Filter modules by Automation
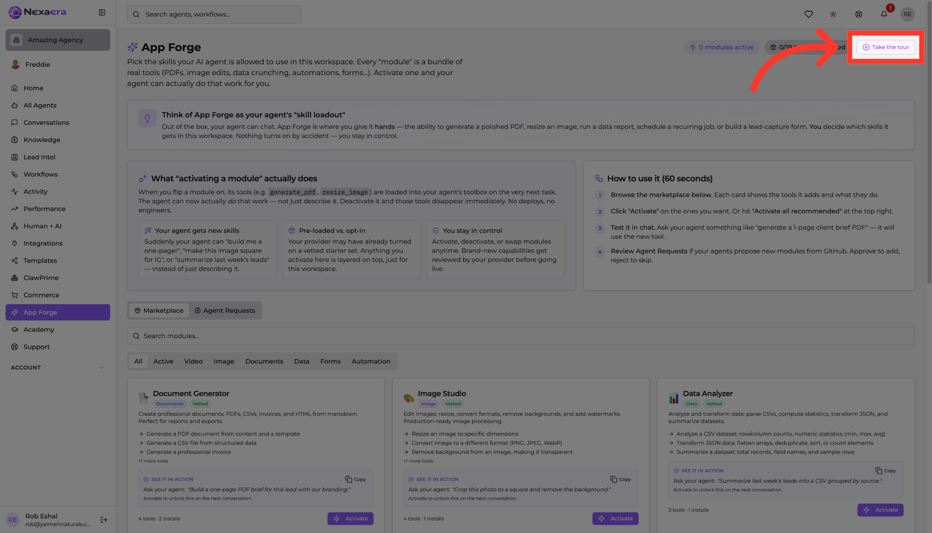Screen dimensions: 932x533 [x=371, y=361]
